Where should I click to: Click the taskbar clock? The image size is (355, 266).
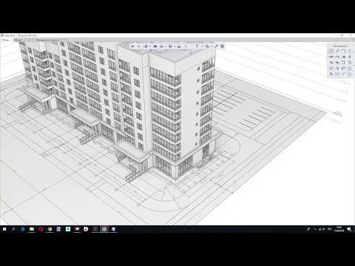[x=339, y=229]
